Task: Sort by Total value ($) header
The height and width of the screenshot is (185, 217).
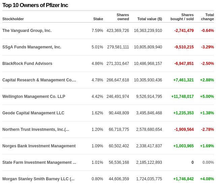Action: pos(150,19)
